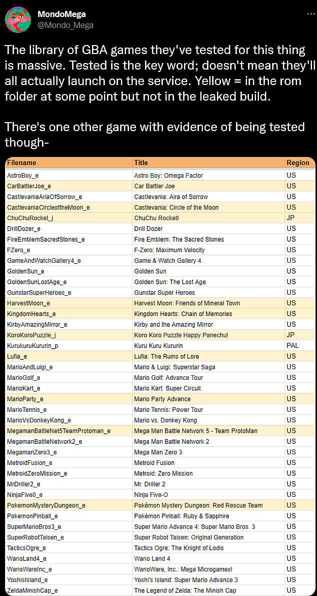Screen dimensions: 317x596
Task: Open the game list table image
Action: (x=160, y=375)
